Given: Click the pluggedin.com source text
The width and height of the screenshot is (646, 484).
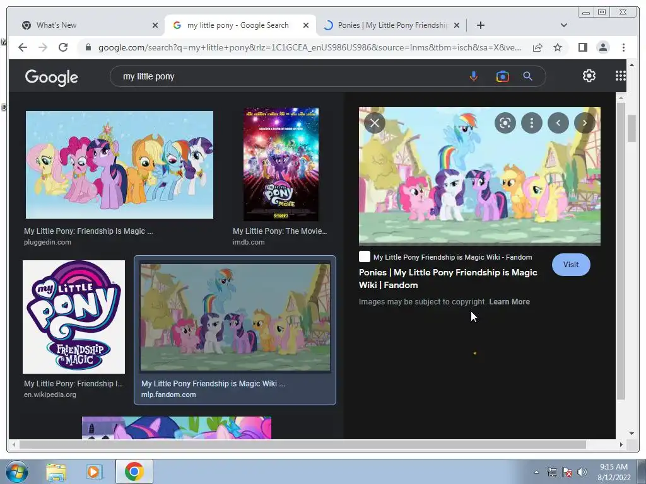Looking at the screenshot, I should click(x=47, y=242).
